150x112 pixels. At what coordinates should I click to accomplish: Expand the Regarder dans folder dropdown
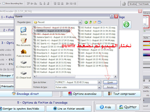pos(80,22)
